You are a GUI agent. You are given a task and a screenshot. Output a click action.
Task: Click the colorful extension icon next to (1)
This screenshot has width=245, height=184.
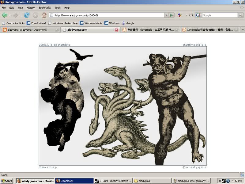point(180,15)
